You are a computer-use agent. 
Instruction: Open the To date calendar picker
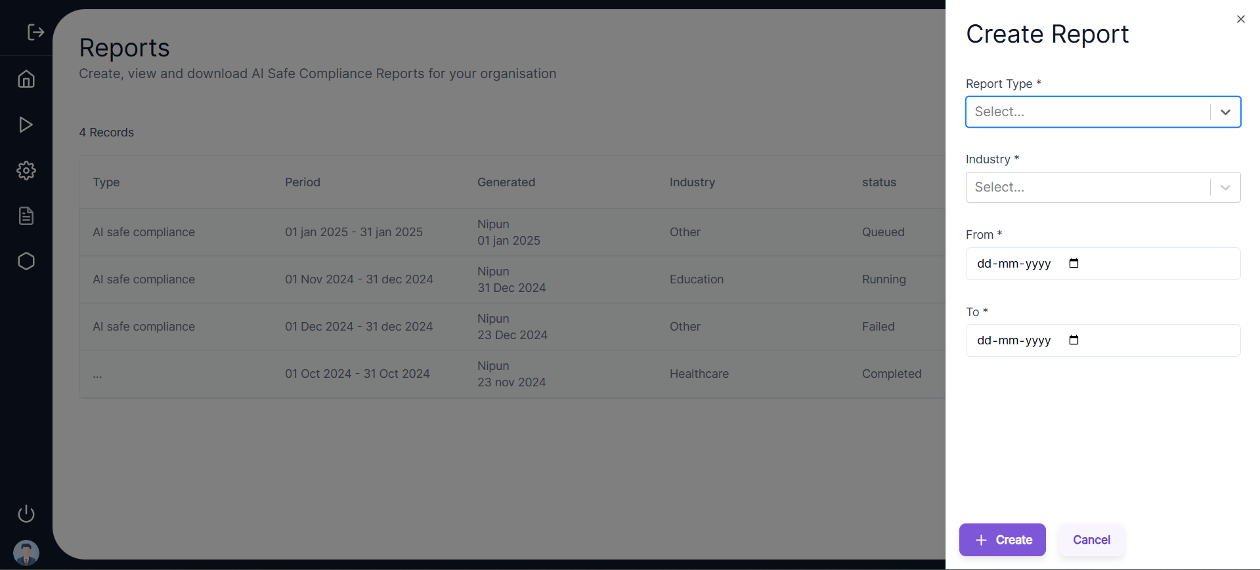[1074, 340]
